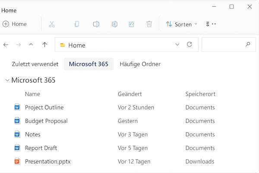
Task: Click the Share icon in toolbar
Action: pos(132,24)
